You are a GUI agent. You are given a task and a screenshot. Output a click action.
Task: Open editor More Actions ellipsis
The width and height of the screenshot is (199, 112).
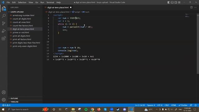coord(195,7)
